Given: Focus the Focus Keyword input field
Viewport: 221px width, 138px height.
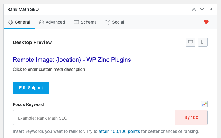Looking at the screenshot, I should (x=94, y=118).
